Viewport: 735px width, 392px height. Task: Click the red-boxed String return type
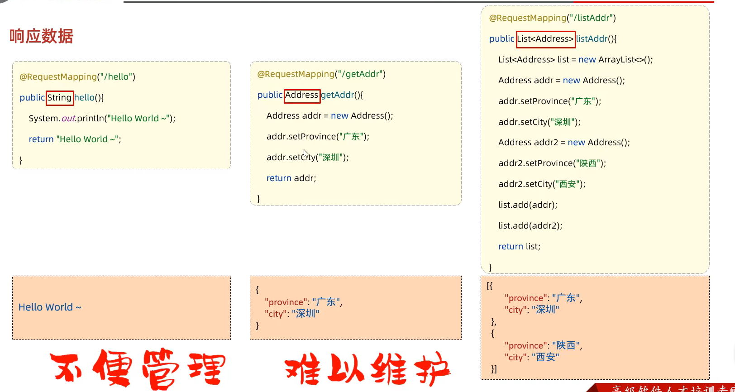(60, 98)
